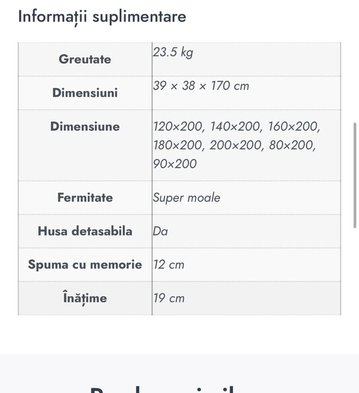Click the vertical scrollbar thumb
Screen dimensions: 359x393
355,175
